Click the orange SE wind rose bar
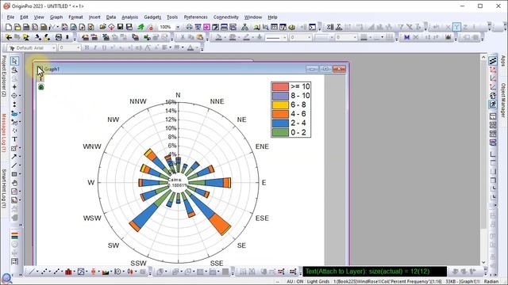 pos(221,224)
